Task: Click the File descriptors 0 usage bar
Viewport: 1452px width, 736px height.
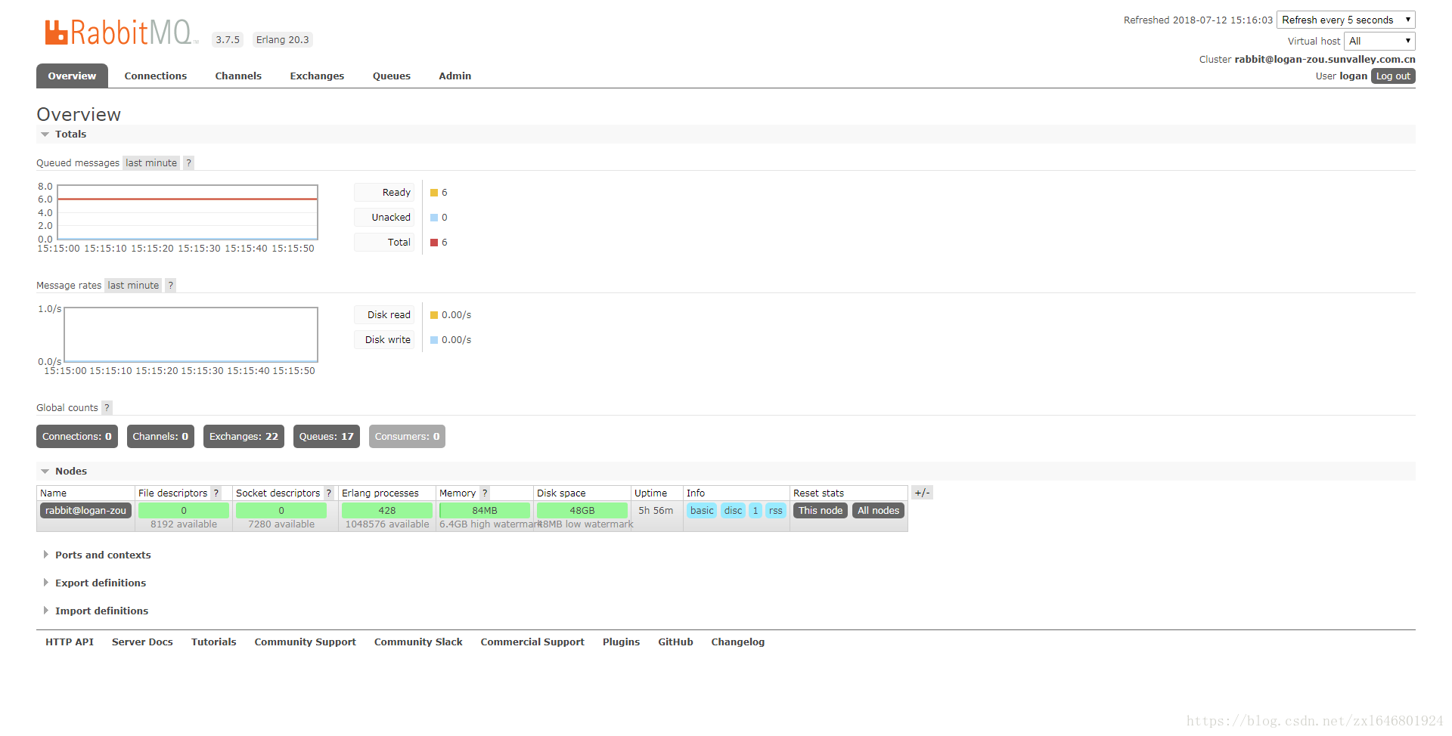Action: [x=184, y=510]
